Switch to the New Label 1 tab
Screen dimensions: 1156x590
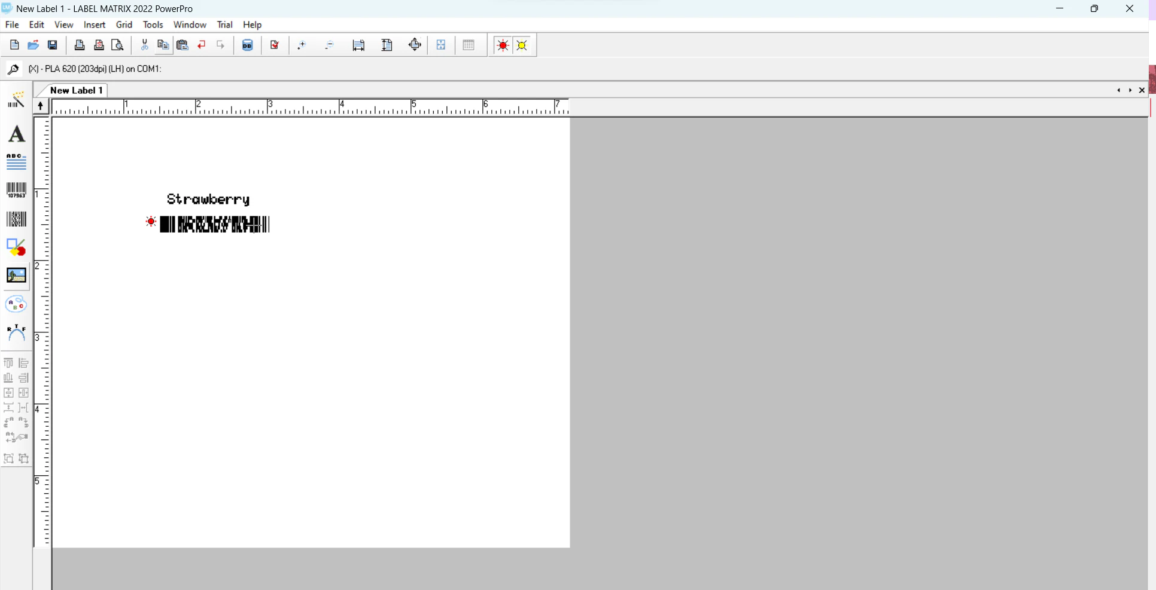pyautogui.click(x=77, y=90)
